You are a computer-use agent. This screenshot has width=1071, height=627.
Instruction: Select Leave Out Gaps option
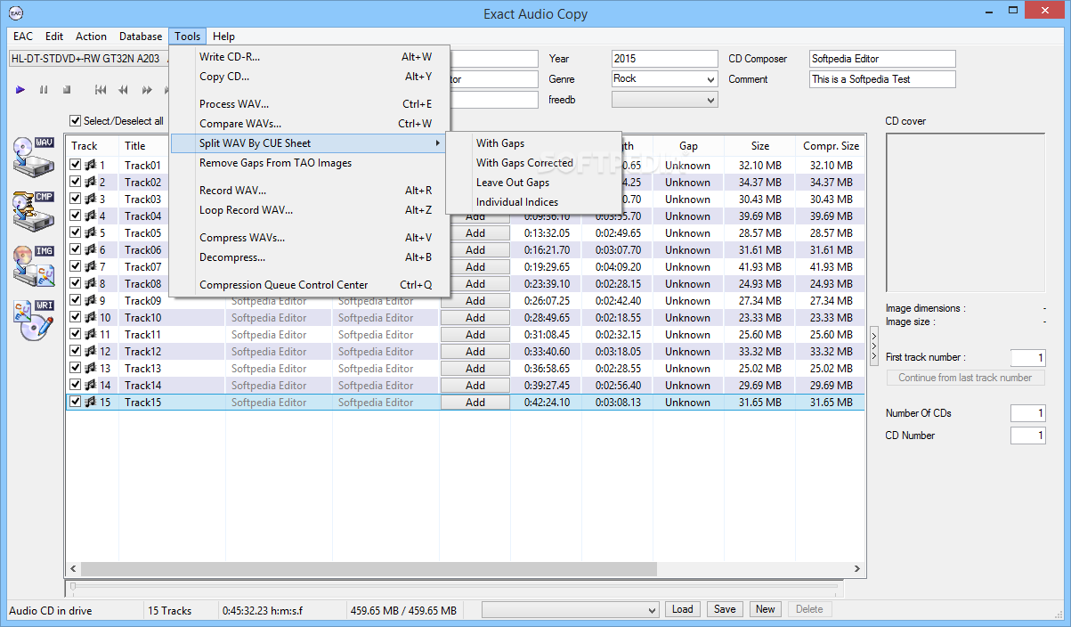tap(532, 183)
